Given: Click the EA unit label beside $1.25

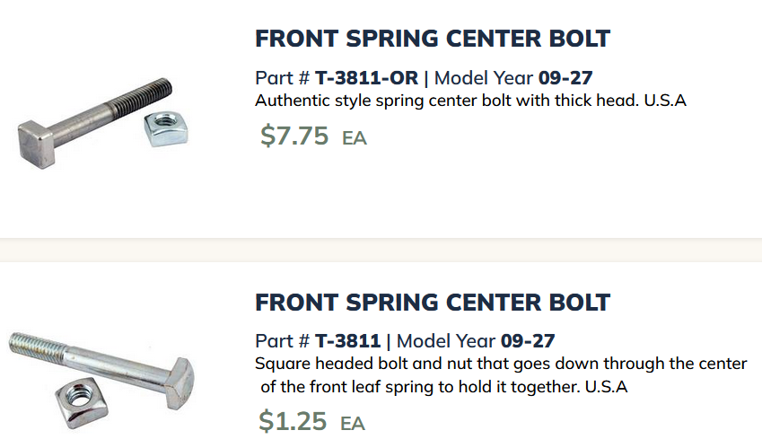Looking at the screenshot, I should tap(353, 423).
